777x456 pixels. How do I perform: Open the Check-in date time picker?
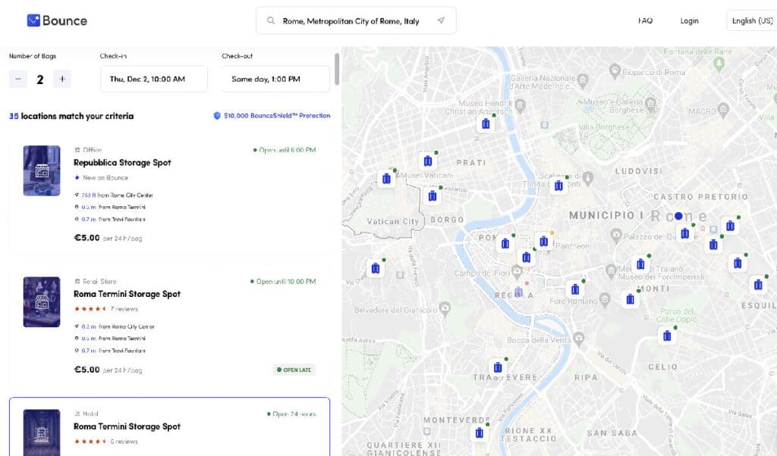(x=154, y=79)
